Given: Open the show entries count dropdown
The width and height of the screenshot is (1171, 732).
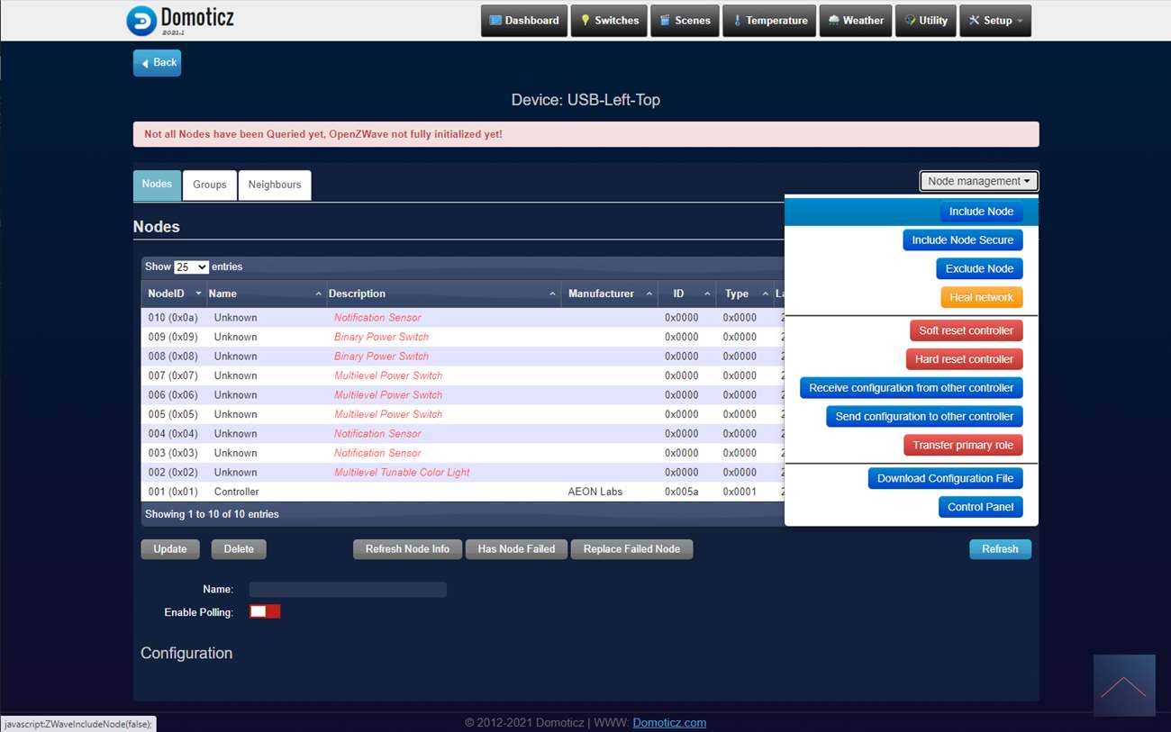Looking at the screenshot, I should pyautogui.click(x=191, y=267).
